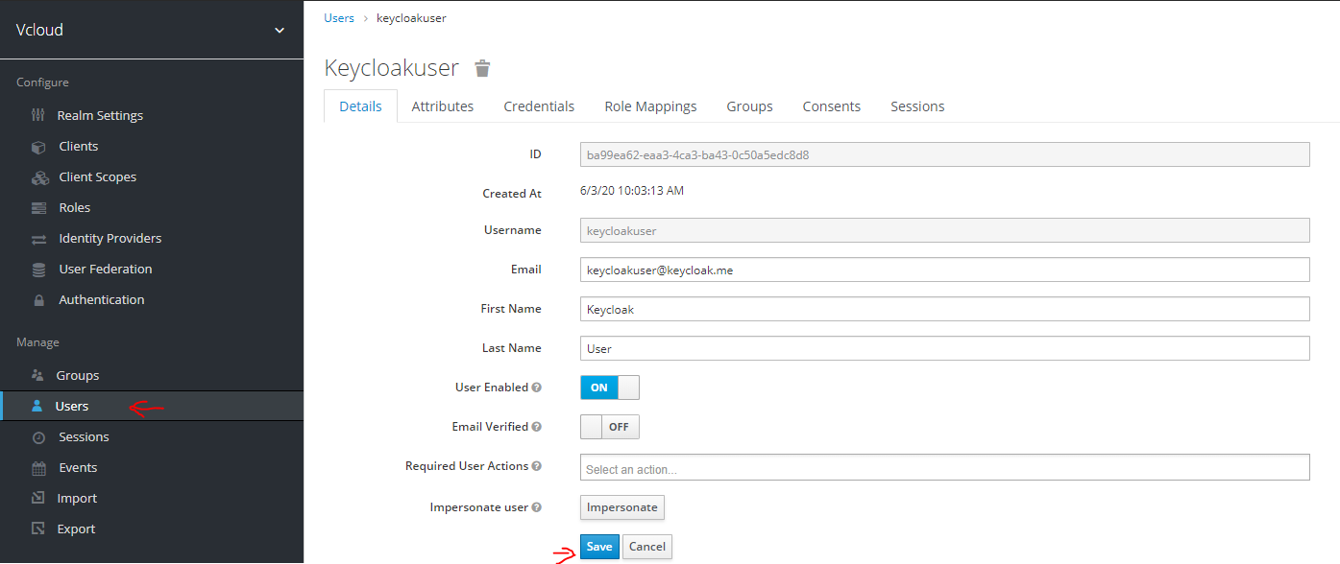
Task: Click the User Federation database icon
Action: point(38,270)
